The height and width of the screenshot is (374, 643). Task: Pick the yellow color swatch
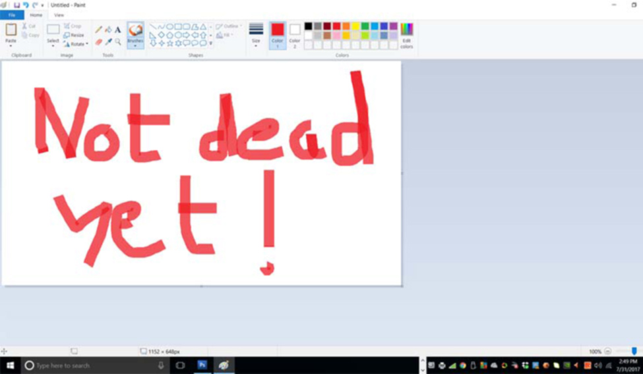click(x=355, y=26)
